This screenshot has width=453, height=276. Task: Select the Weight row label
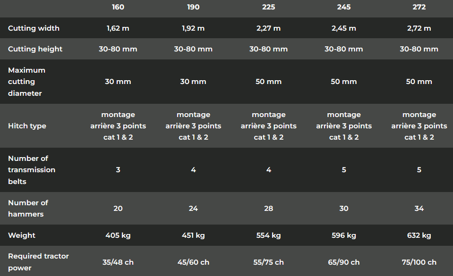click(22, 235)
